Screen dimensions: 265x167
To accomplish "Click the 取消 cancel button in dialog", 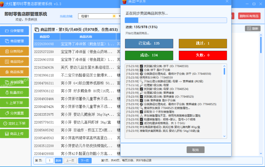I will [195, 150].
